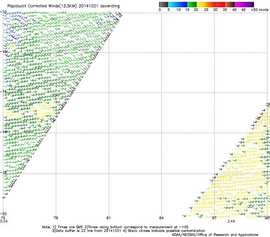Image resolution: width=270 pixels, height=237 pixels.
Task: Click the '-10' latitude axis label
Action: pyautogui.click(x=3, y=12)
